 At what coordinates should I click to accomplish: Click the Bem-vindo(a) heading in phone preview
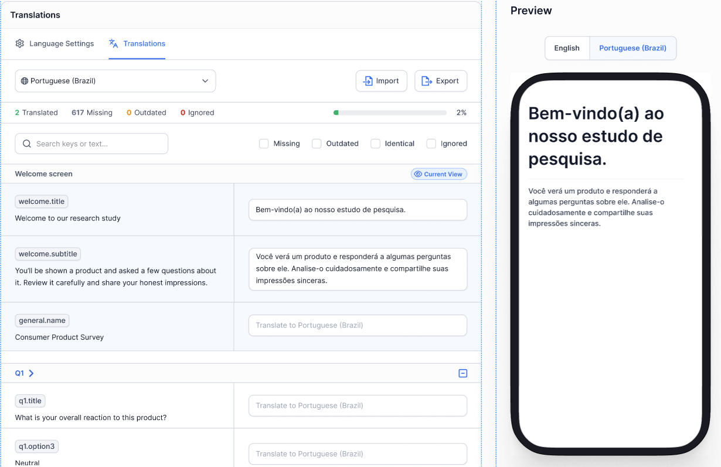(596, 136)
